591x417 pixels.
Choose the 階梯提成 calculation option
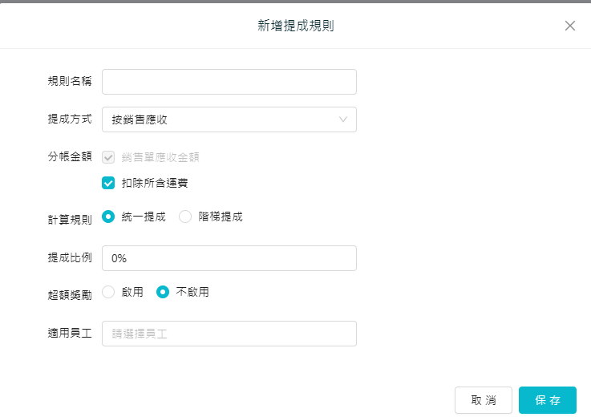(185, 217)
